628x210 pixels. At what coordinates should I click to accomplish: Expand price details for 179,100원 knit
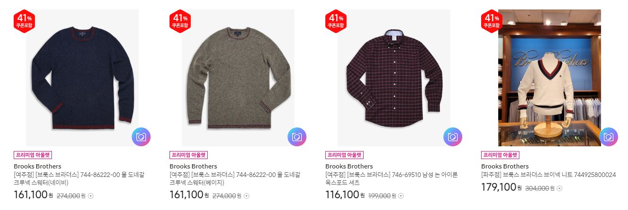(560, 188)
